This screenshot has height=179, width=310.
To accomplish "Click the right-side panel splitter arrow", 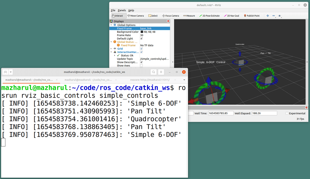I will click(307, 62).
